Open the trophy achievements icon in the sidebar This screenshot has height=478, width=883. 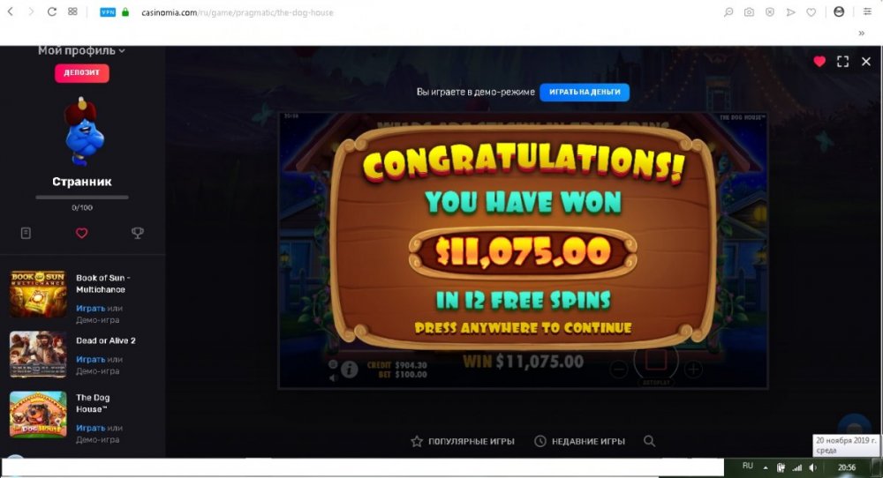tap(138, 233)
